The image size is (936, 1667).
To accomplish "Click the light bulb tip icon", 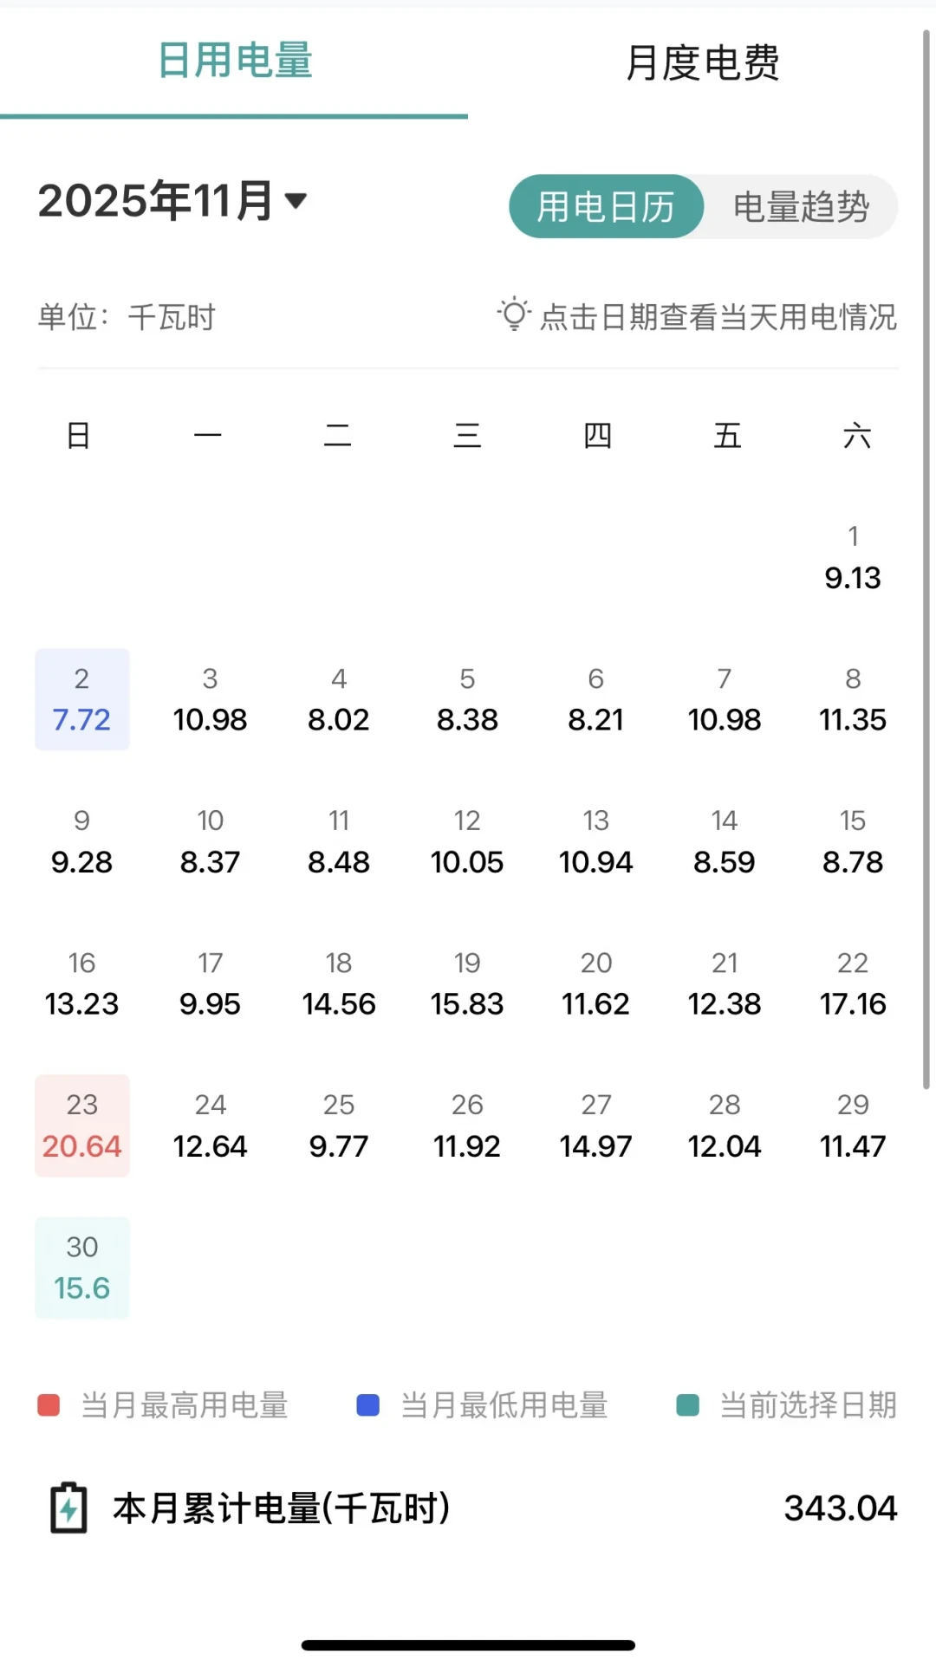I will pos(514,315).
